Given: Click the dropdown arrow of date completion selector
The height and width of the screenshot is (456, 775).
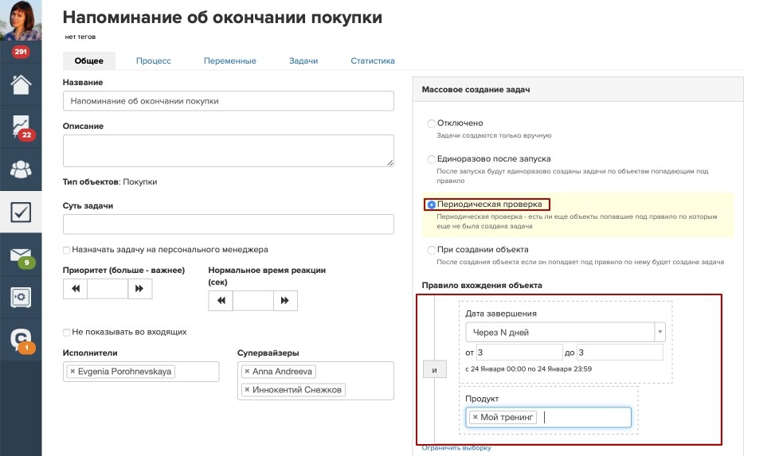Looking at the screenshot, I should (660, 333).
